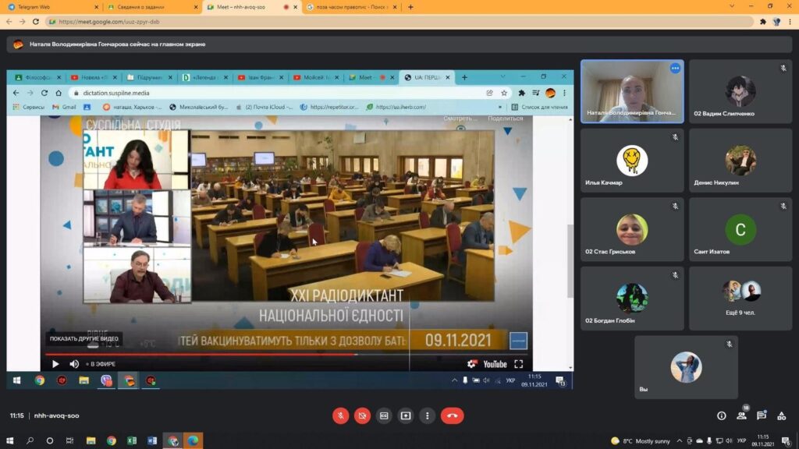
Task: Click Смотреть... in video player
Action: (x=460, y=118)
